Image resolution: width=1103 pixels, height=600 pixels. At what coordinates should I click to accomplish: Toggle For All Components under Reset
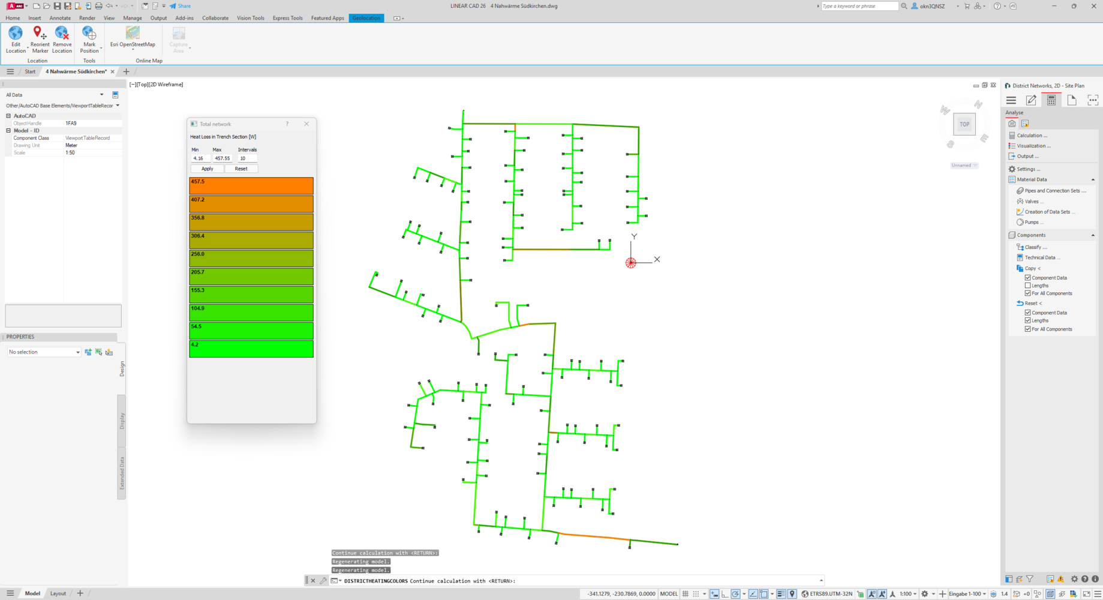pyautogui.click(x=1027, y=329)
